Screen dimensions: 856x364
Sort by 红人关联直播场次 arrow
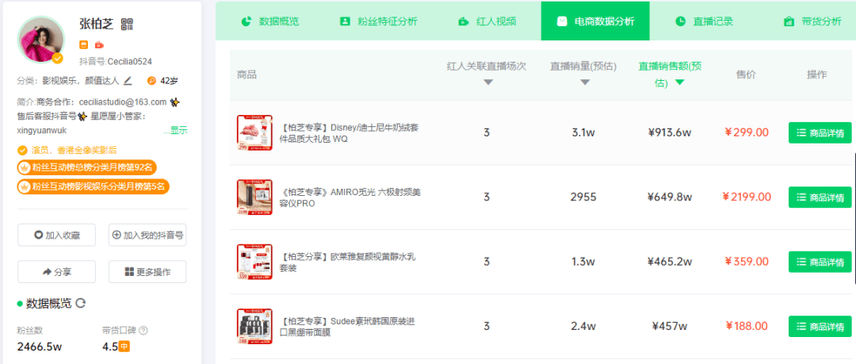488,82
